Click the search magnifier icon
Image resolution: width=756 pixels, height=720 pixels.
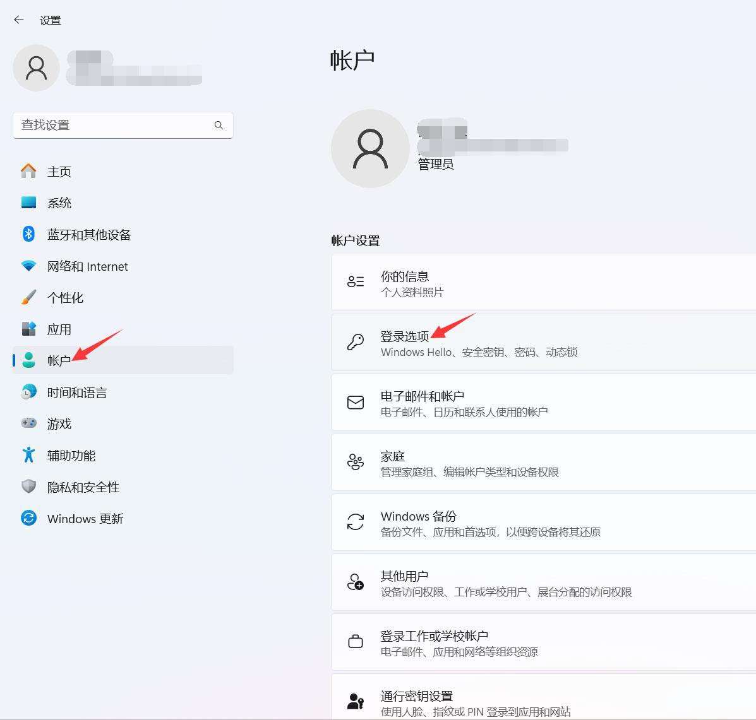pyautogui.click(x=219, y=125)
